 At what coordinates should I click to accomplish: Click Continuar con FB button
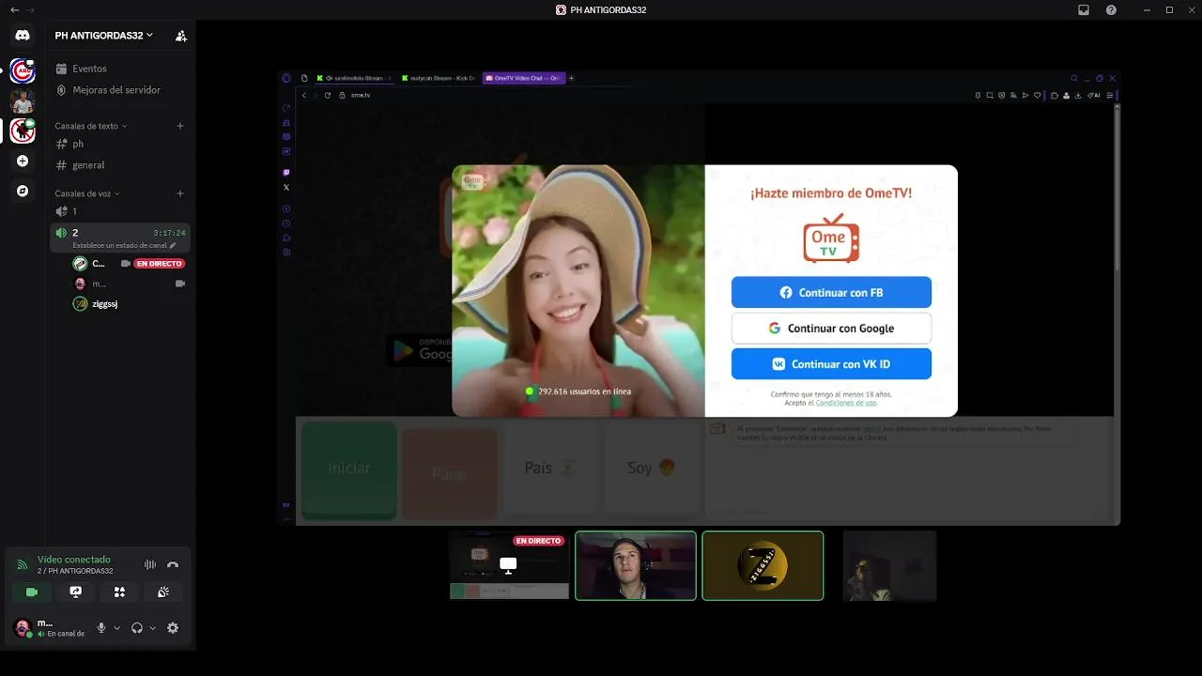click(x=831, y=292)
